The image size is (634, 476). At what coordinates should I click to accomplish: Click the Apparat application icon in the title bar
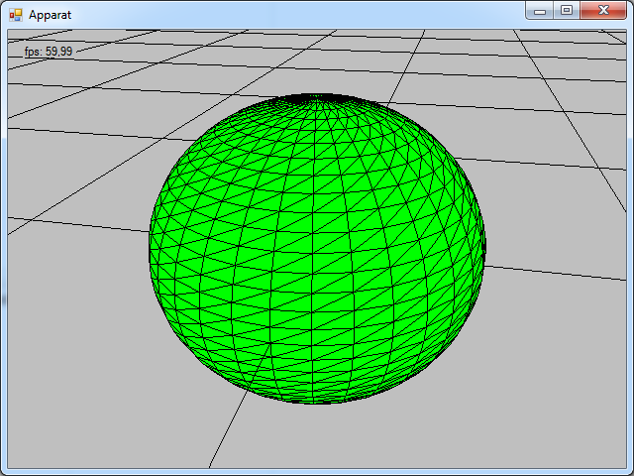pyautogui.click(x=16, y=15)
